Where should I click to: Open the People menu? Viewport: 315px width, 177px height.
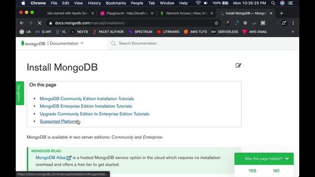[x=137, y=3]
